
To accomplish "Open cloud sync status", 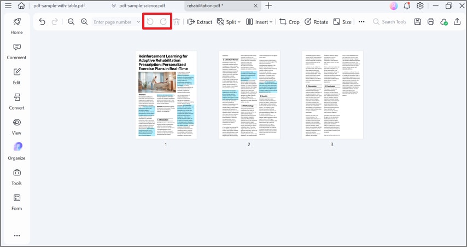I will click(x=444, y=22).
